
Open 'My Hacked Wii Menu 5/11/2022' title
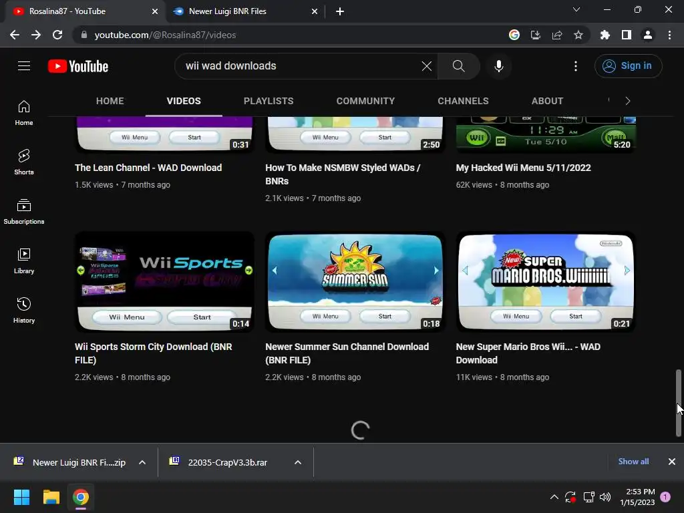524,168
